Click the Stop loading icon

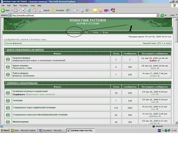tap(23, 10)
